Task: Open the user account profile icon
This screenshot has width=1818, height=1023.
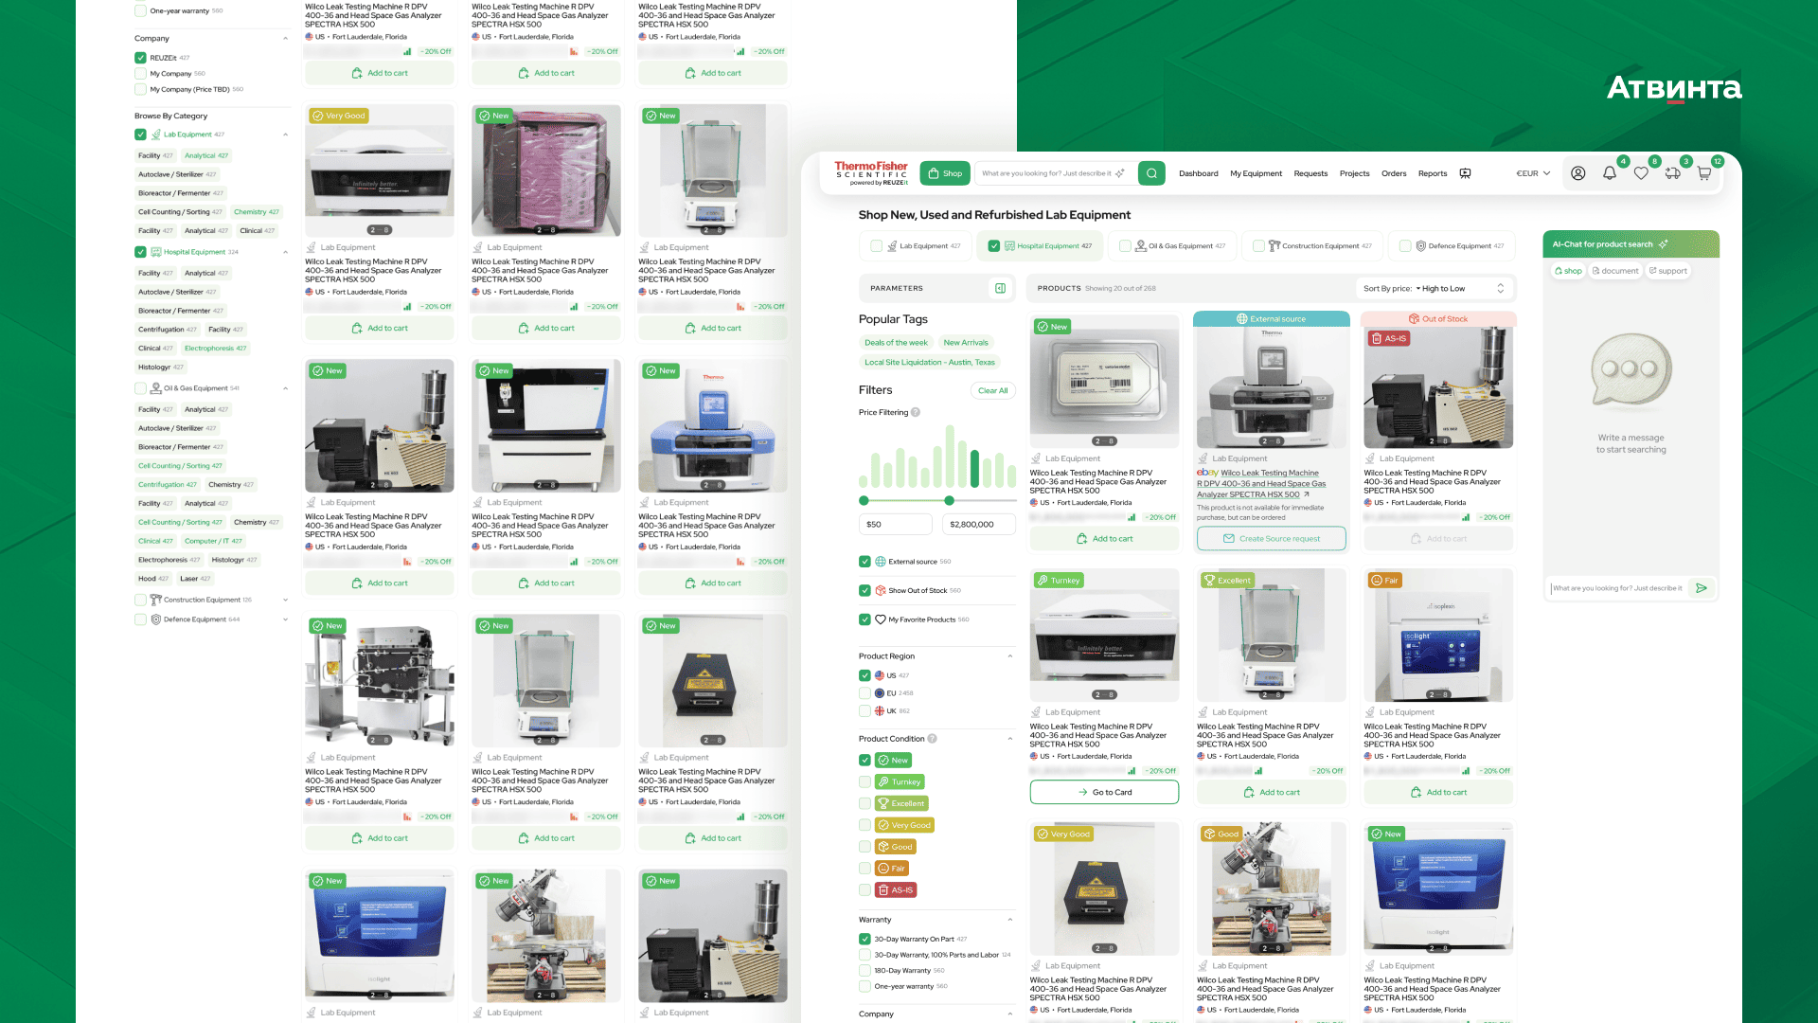Action: tap(1578, 173)
